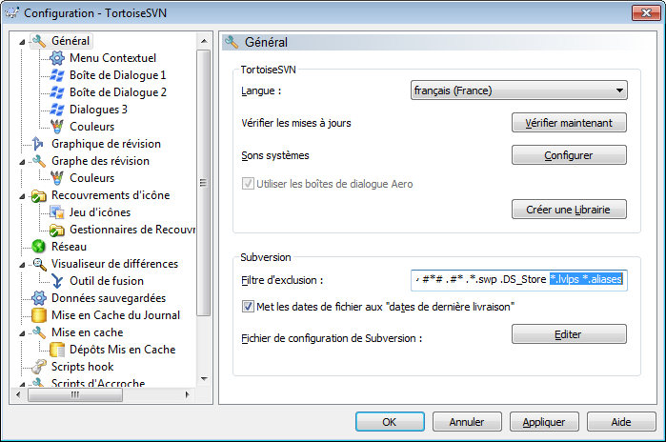
Task: Click the Couleurs icon under Graphe des révision
Action: (x=57, y=178)
